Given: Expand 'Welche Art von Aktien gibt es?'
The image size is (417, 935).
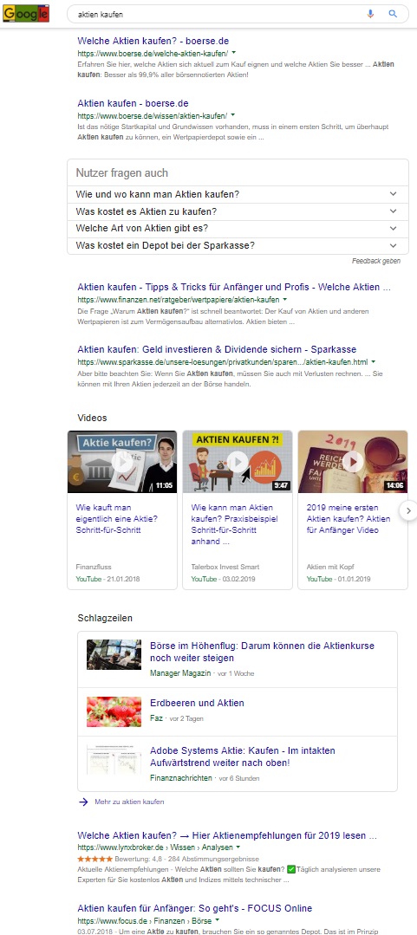Looking at the screenshot, I should click(x=238, y=229).
